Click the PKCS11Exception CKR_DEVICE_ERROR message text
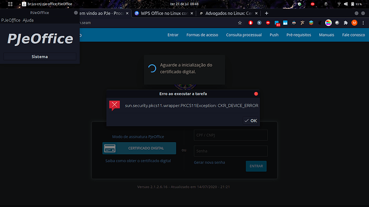This screenshot has width=369, height=207. pos(191,105)
